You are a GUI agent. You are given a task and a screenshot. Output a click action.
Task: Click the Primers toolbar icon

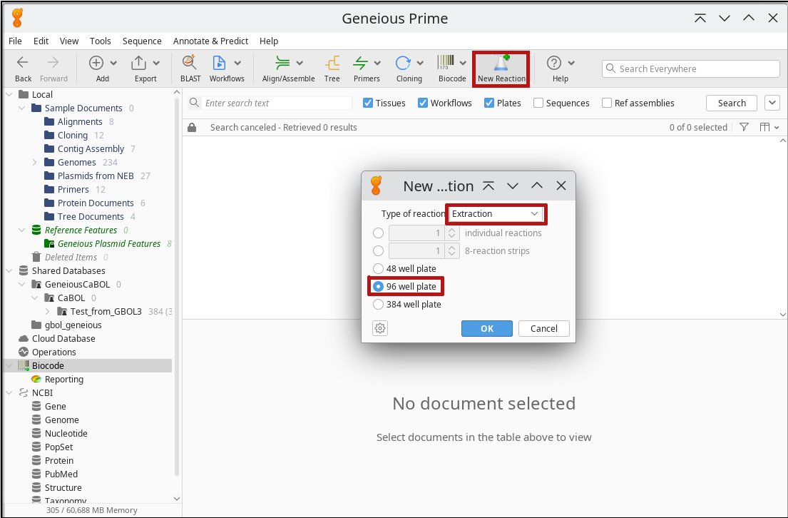pos(361,64)
